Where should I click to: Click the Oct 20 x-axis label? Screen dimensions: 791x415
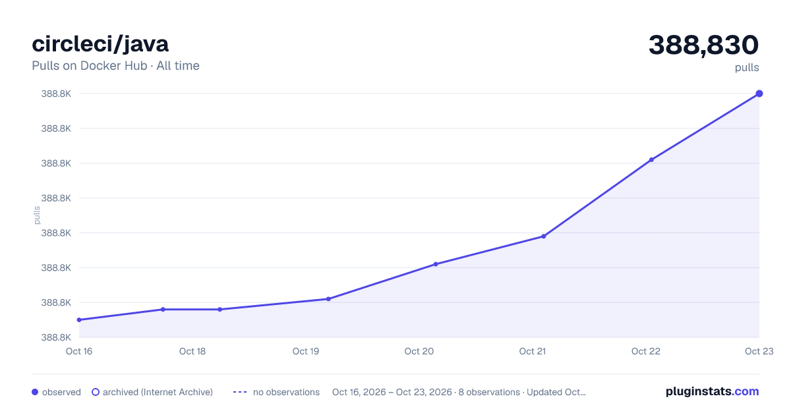(419, 351)
